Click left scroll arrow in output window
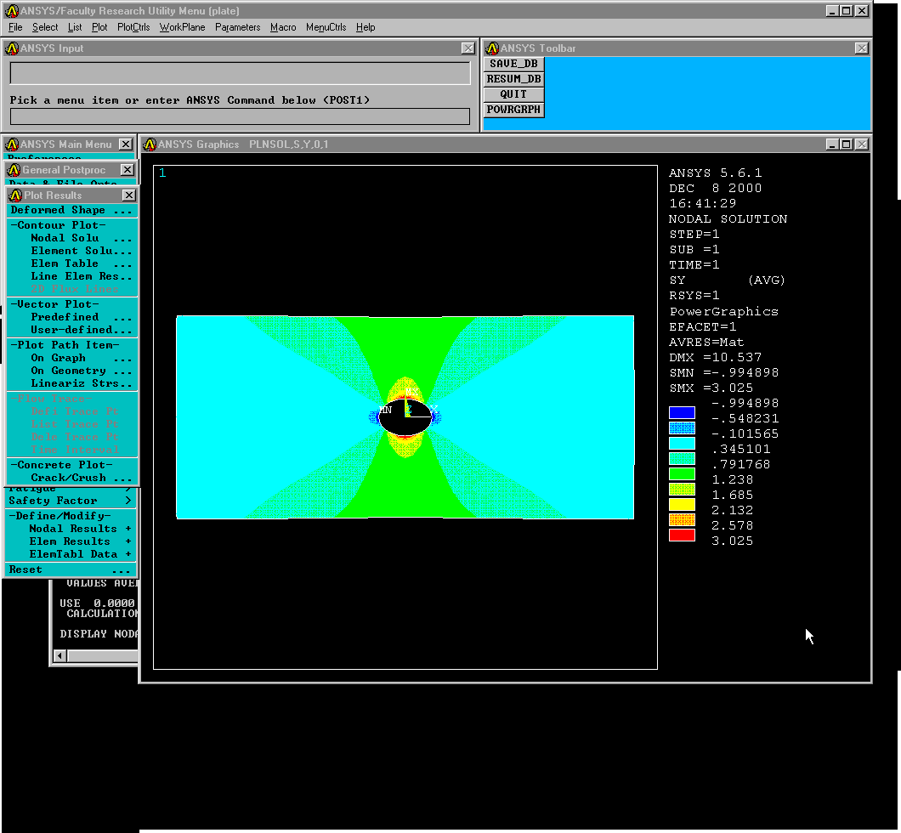The width and height of the screenshot is (901, 833). click(59, 656)
